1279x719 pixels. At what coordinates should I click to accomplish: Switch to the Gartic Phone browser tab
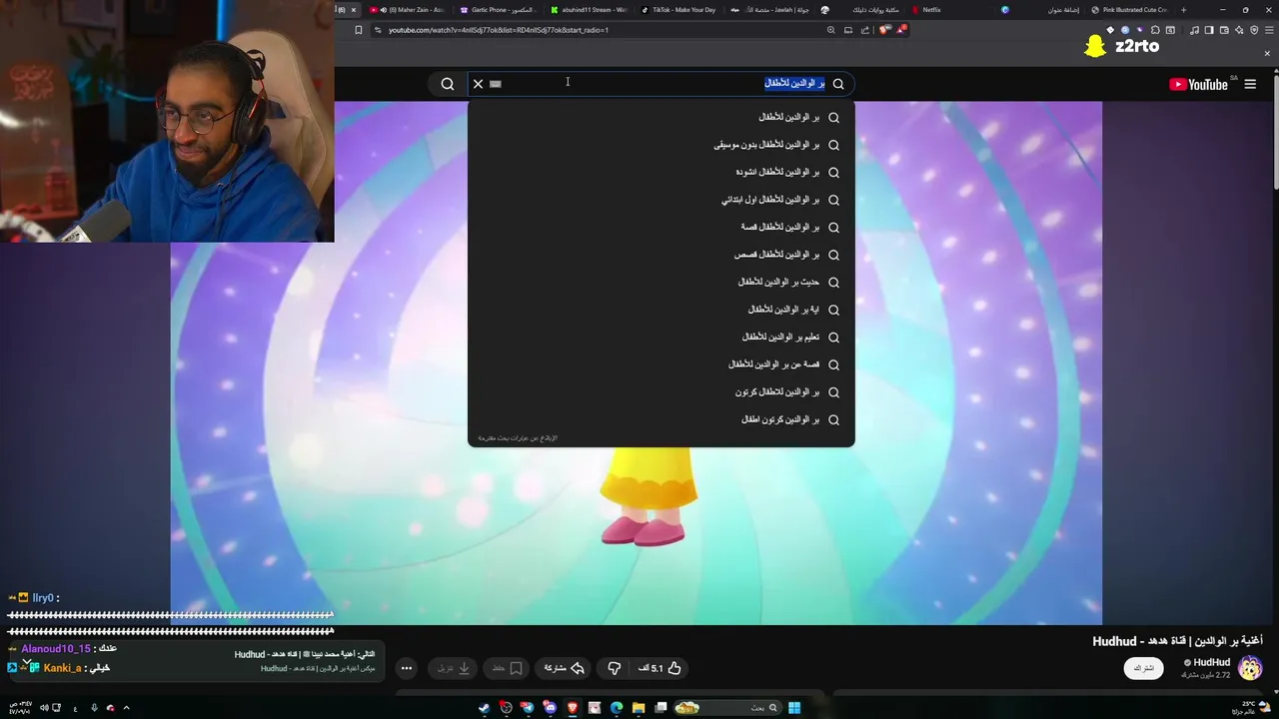coord(498,10)
